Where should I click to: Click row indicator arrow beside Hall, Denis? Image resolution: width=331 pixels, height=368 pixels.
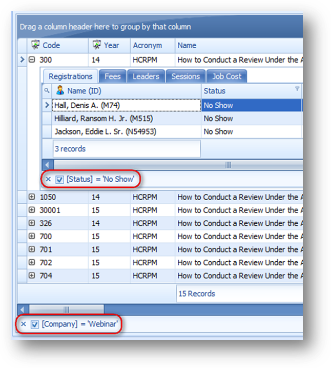pos(47,105)
